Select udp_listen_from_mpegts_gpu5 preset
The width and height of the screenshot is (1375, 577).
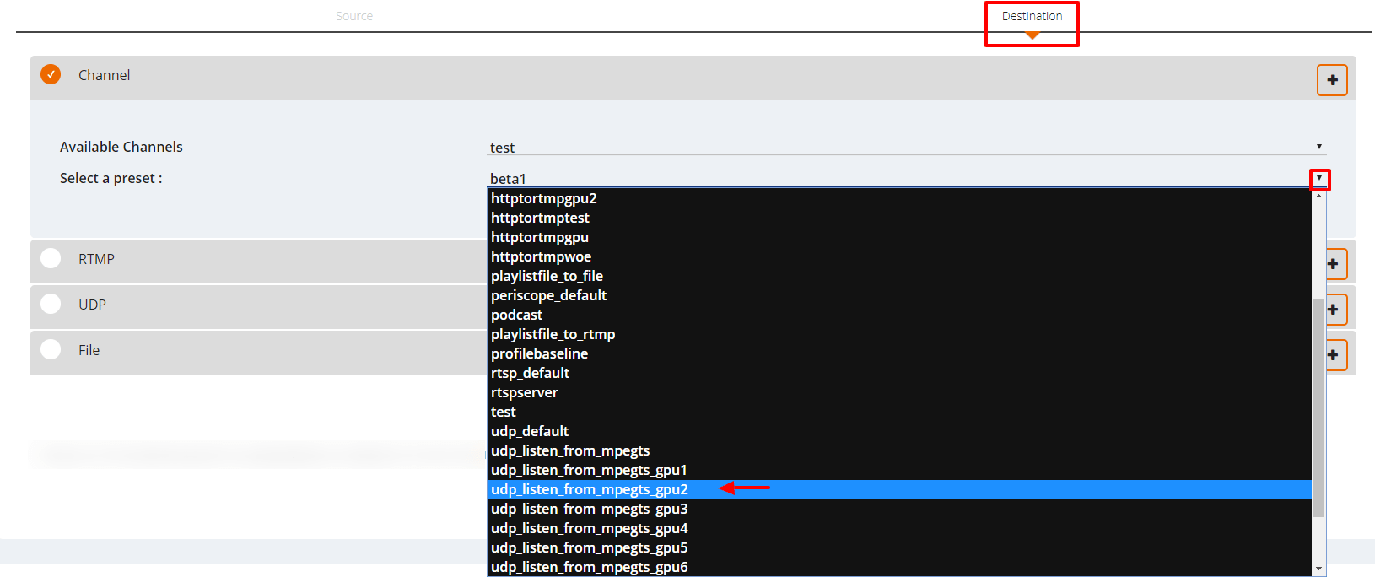pos(899,547)
